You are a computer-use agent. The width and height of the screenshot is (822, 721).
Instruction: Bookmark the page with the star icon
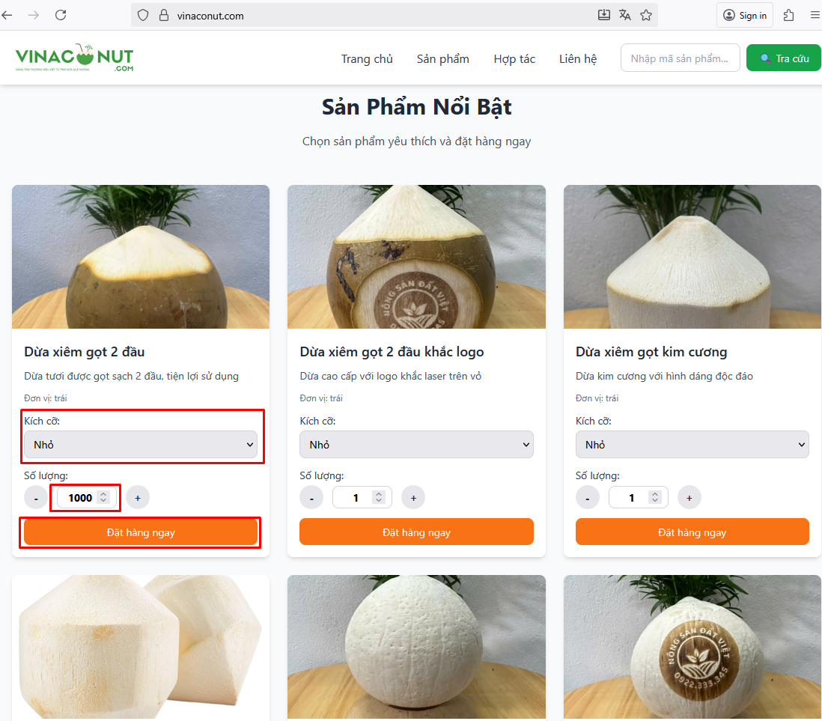coord(645,15)
